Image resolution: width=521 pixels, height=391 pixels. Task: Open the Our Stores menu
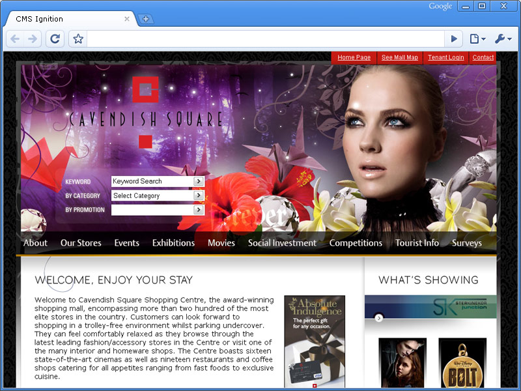pos(81,243)
